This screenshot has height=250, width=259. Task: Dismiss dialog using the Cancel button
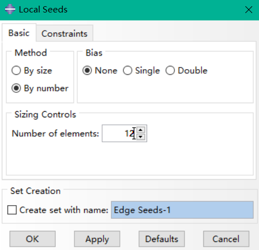click(226, 239)
